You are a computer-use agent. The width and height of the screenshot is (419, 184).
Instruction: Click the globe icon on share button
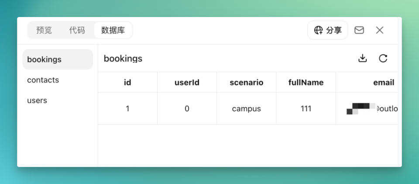tap(318, 30)
